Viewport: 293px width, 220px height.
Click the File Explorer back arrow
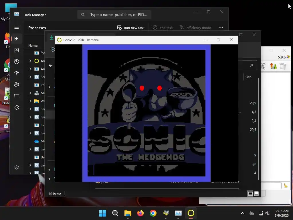coord(50,65)
